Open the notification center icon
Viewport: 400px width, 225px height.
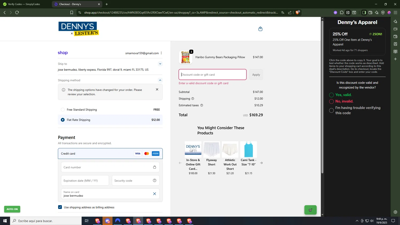[393, 221]
